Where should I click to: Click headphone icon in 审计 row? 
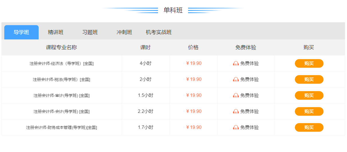tap(236, 95)
